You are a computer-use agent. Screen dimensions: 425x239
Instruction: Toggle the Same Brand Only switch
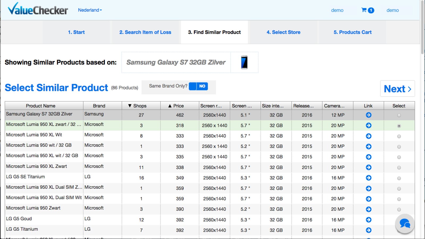(x=198, y=86)
